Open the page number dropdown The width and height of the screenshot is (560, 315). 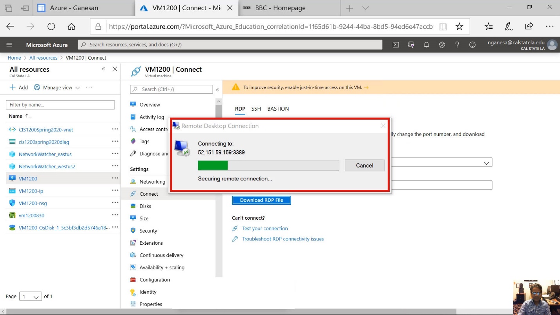(x=31, y=297)
